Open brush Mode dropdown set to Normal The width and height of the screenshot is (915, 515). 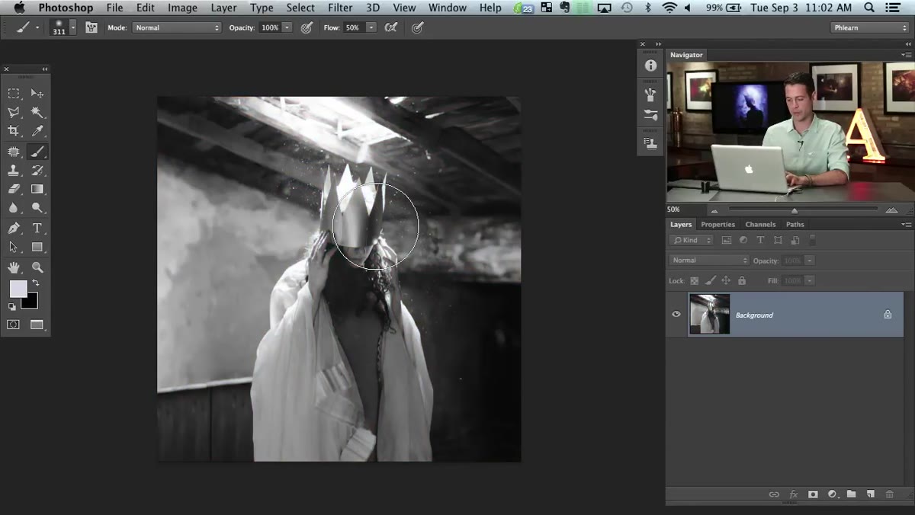tap(176, 27)
